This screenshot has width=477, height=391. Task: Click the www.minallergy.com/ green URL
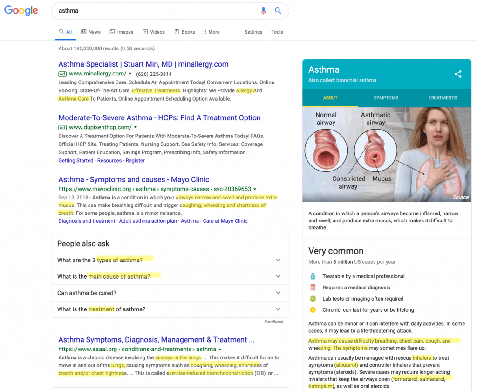coord(97,74)
